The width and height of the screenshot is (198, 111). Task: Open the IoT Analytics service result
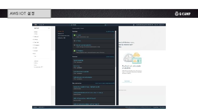(94, 52)
